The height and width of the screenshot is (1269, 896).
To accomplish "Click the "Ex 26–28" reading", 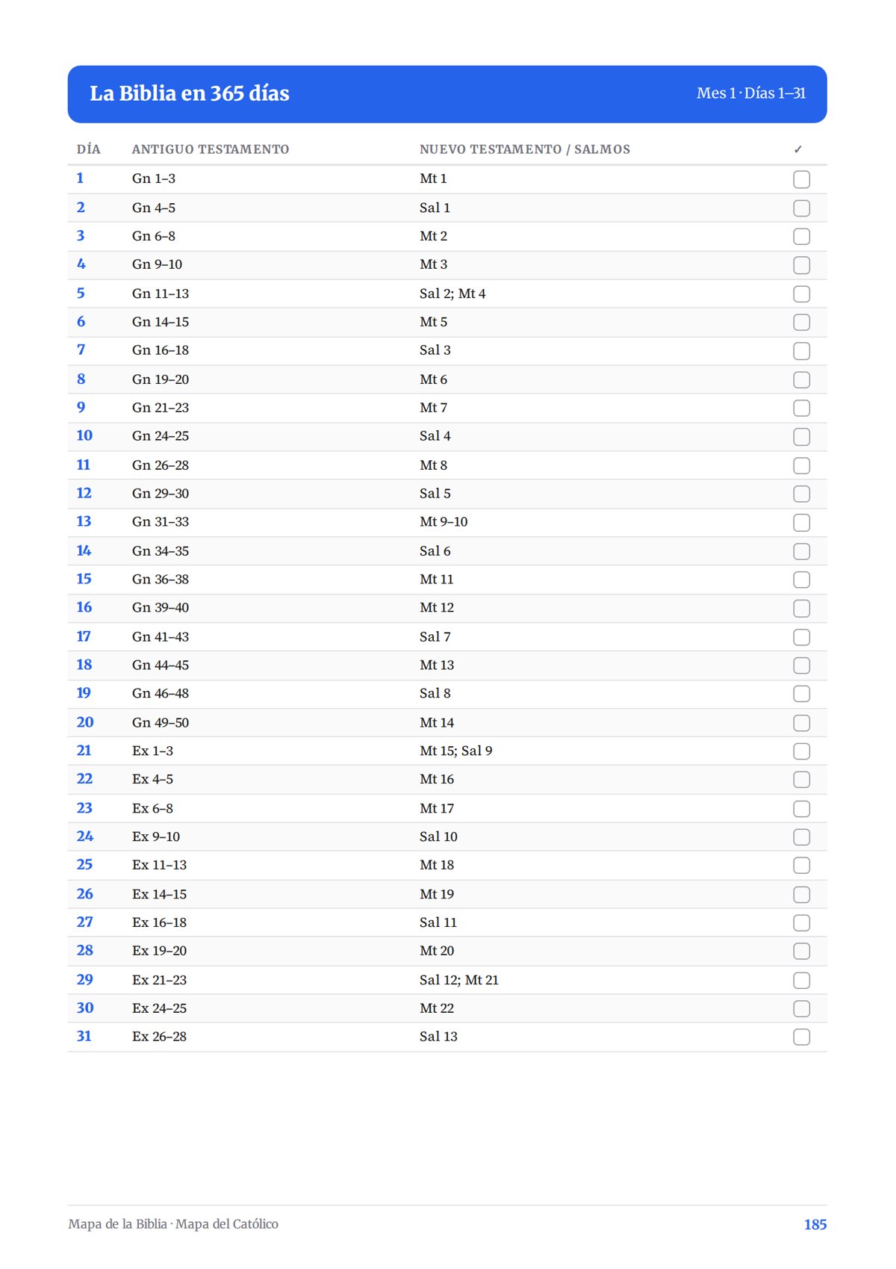I will tap(160, 1037).
